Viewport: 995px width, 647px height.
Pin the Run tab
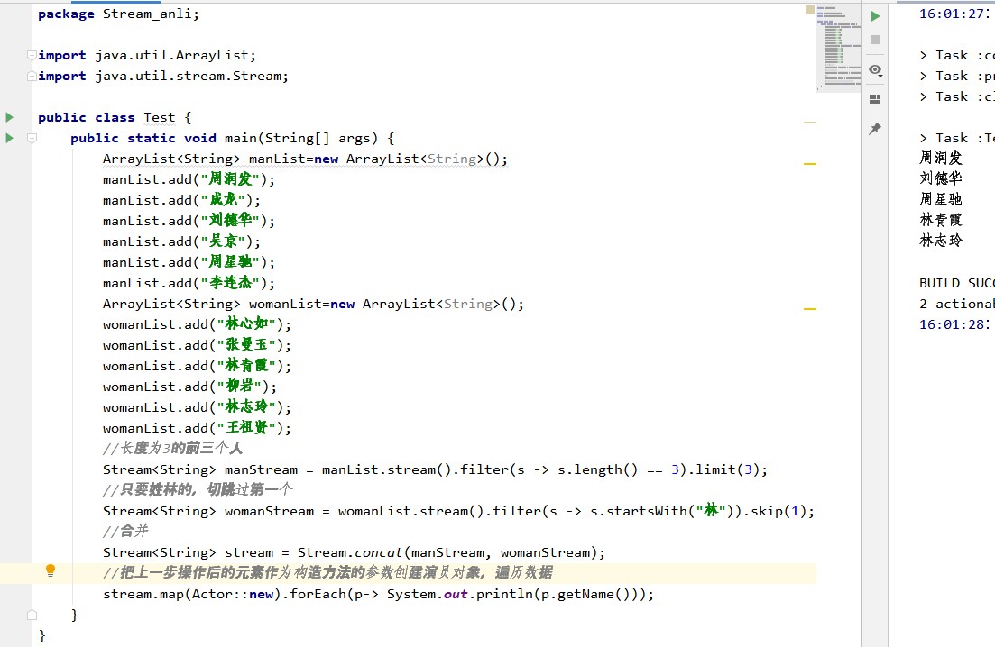875,129
